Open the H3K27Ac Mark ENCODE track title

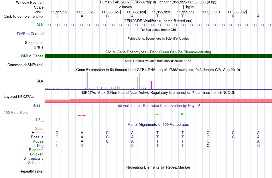click(158, 93)
